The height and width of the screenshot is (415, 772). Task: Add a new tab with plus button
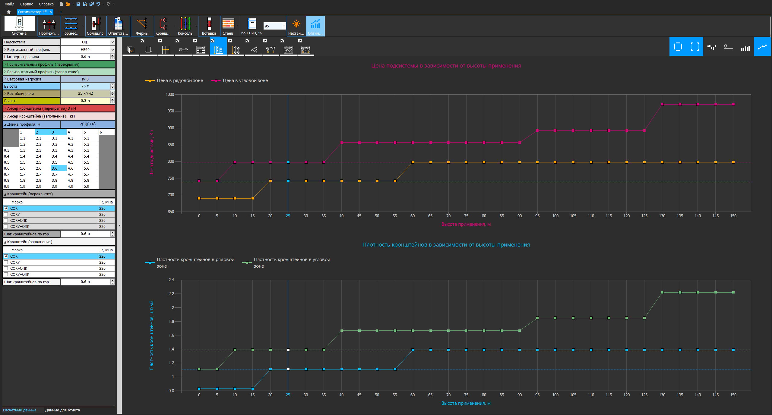(x=61, y=12)
